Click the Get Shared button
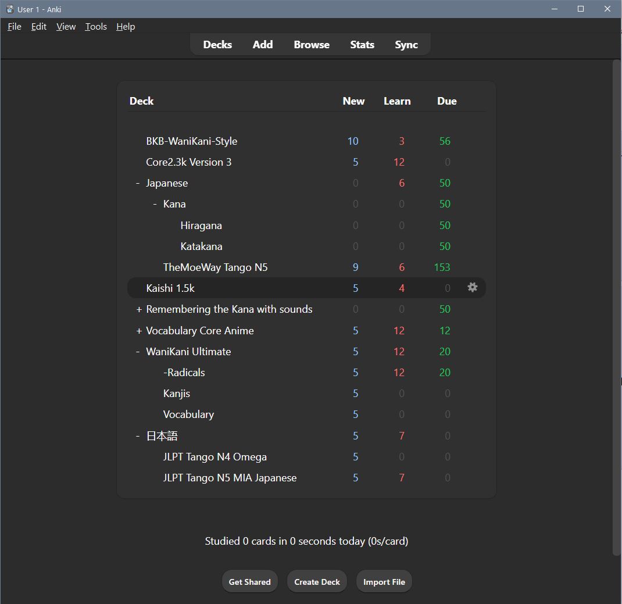 249,581
